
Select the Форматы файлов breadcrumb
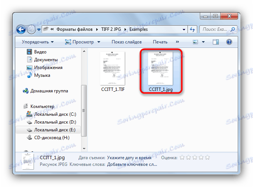tap(74, 29)
